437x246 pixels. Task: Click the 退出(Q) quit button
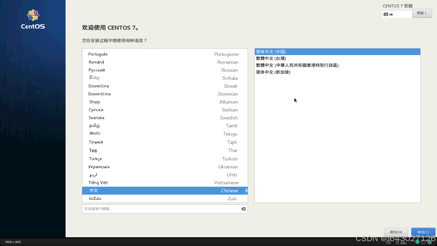[x=396, y=232]
